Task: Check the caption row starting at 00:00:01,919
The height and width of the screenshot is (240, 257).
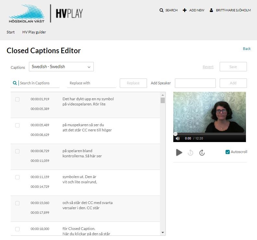Action: (x=18, y=100)
